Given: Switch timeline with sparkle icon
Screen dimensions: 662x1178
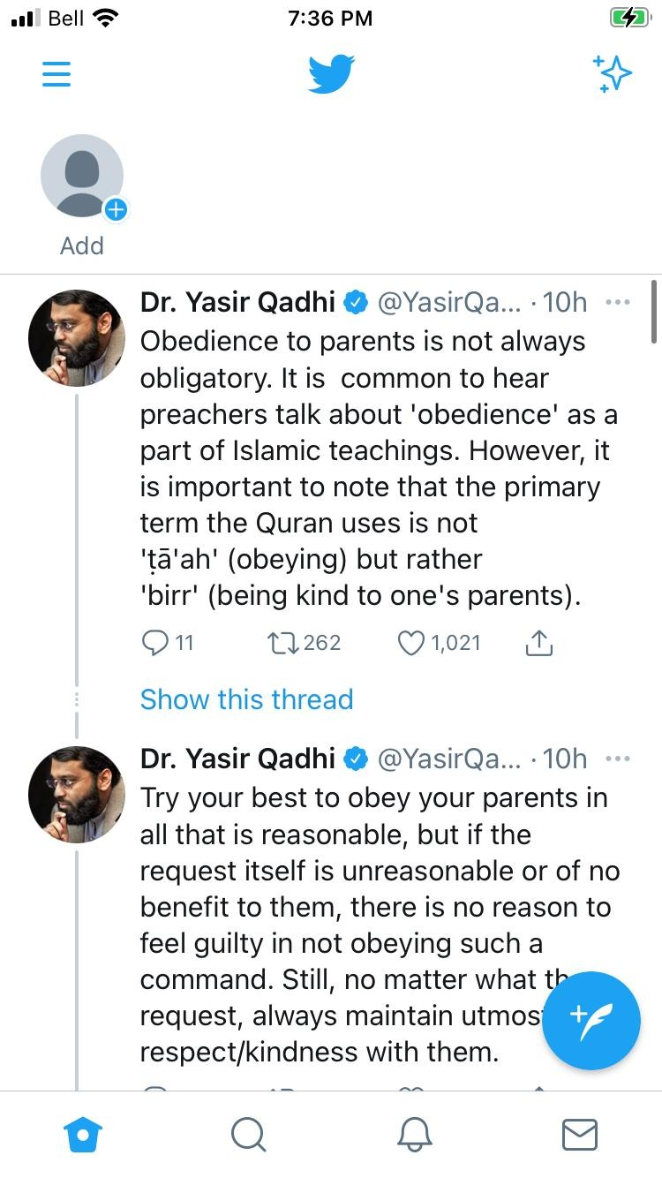Looking at the screenshot, I should click(612, 73).
